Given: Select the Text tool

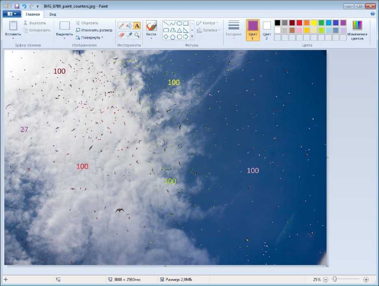Looking at the screenshot, I should pyautogui.click(x=137, y=26).
